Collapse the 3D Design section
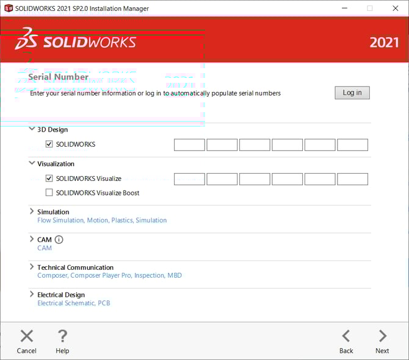This screenshot has height=360, width=409. (32, 129)
